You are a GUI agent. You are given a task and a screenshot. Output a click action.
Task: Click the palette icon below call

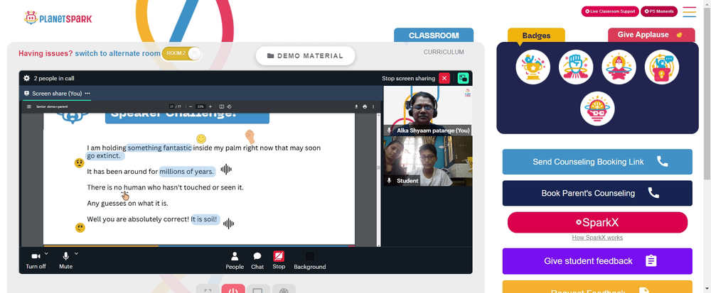pos(284,289)
